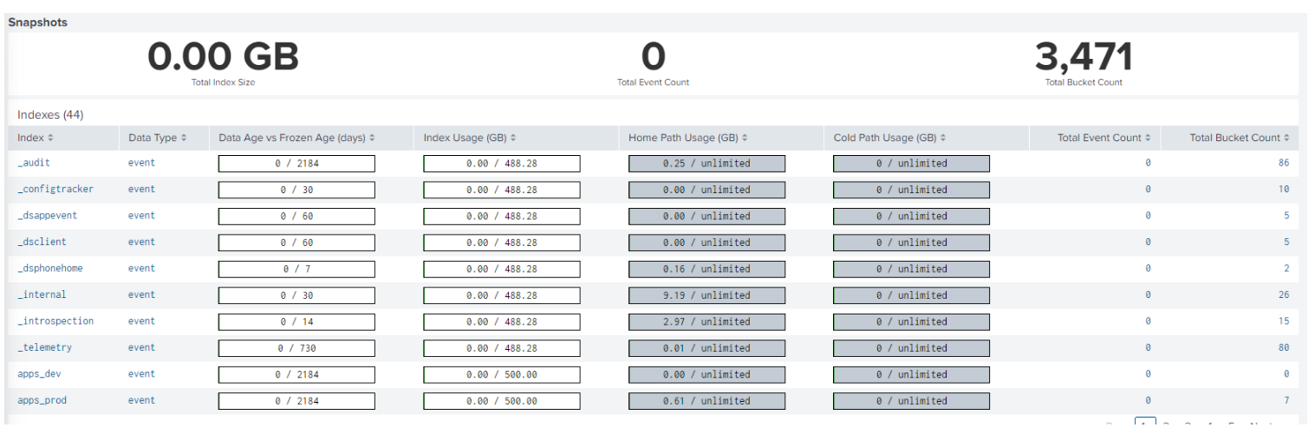Viewport: 1315px width, 434px height.
Task: Click sort icon beside Total Bucket Count header
Action: [x=1286, y=139]
